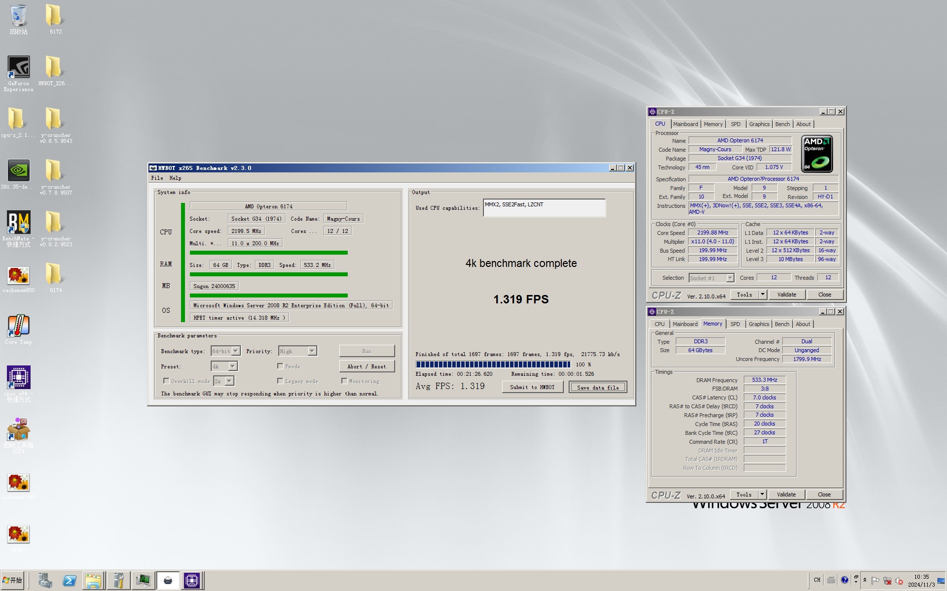Open the Preset dropdown showing 4k
This screenshot has height=591, width=947.
coord(224,366)
